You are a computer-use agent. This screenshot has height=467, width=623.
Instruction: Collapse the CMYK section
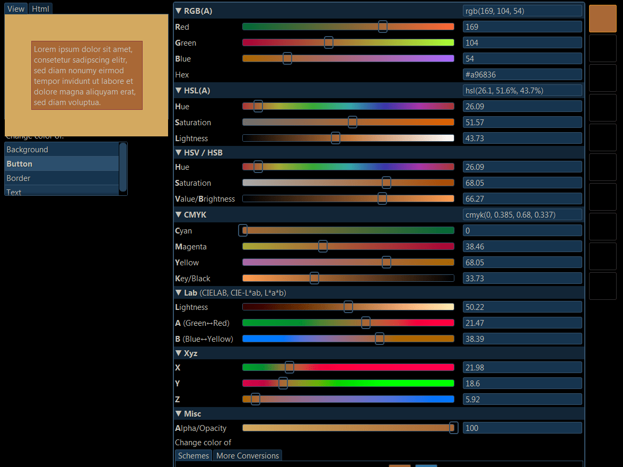(178, 215)
